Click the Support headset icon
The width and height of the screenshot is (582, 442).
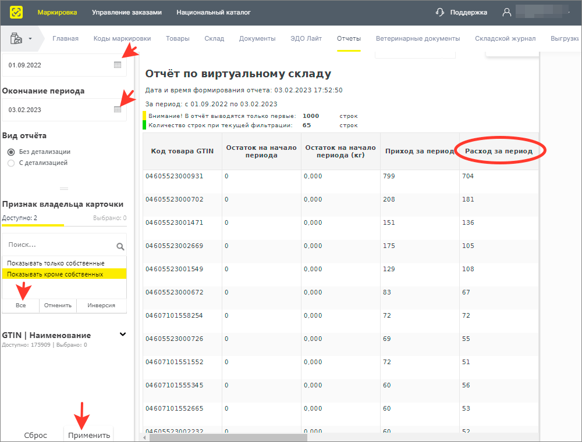440,12
